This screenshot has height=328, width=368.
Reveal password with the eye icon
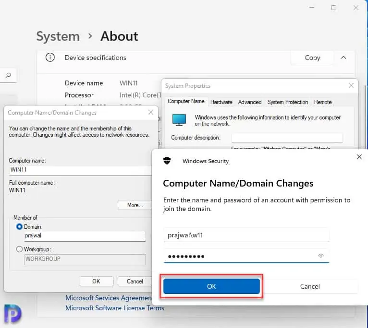click(x=321, y=256)
